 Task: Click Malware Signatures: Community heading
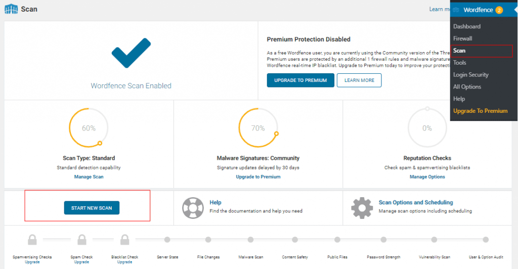click(258, 158)
